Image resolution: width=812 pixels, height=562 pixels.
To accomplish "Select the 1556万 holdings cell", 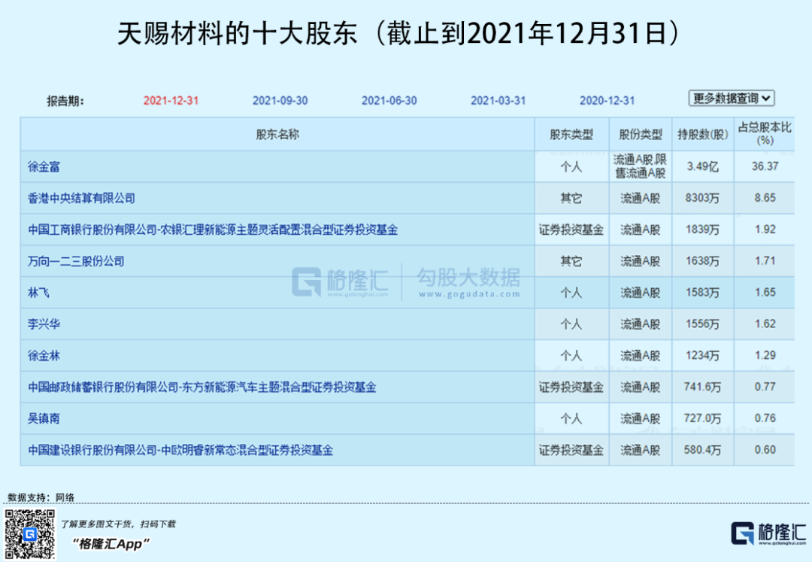I will click(703, 324).
